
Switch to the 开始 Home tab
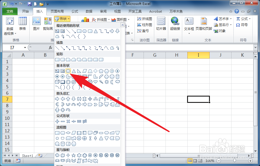[25, 11]
